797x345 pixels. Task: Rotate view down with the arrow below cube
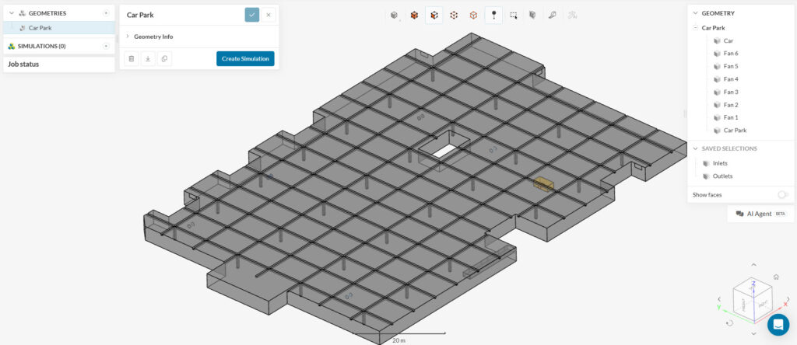point(753,334)
